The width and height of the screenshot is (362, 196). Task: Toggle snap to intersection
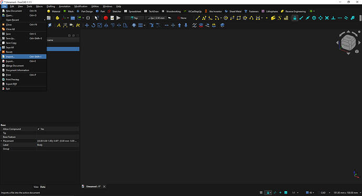[327, 18]
